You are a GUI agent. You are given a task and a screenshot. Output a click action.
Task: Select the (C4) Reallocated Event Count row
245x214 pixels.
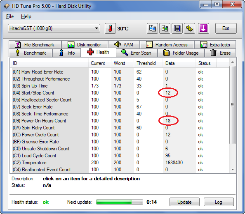[120, 170]
